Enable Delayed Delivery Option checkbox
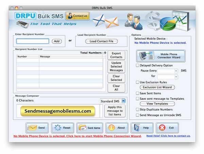Image resolution: width=204 pixels, height=154 pixels. pyautogui.click(x=137, y=65)
